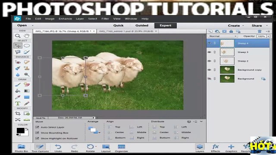Click the lock all pixels icon

coord(231,31)
